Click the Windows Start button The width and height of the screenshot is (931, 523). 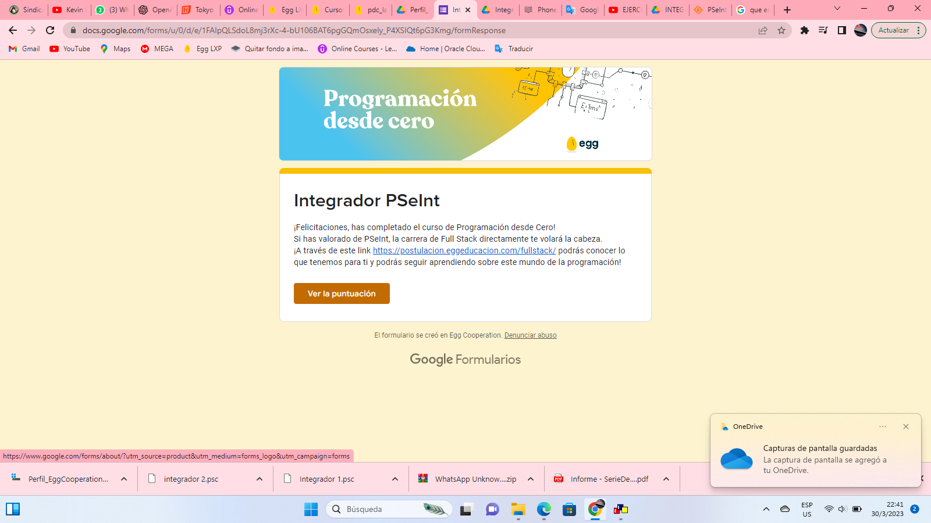click(311, 510)
